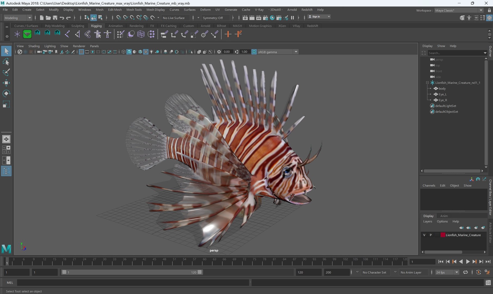Click the New Scene icon
This screenshot has width=493, height=294.
(42, 18)
